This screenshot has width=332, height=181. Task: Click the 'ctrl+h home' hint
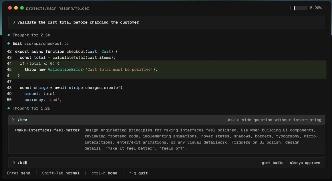point(104,173)
